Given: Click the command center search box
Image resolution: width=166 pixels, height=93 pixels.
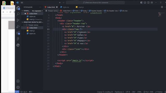Looking at the screenshot, I should click(95, 3).
